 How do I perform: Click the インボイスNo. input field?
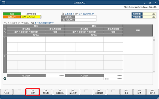coord(86,20)
